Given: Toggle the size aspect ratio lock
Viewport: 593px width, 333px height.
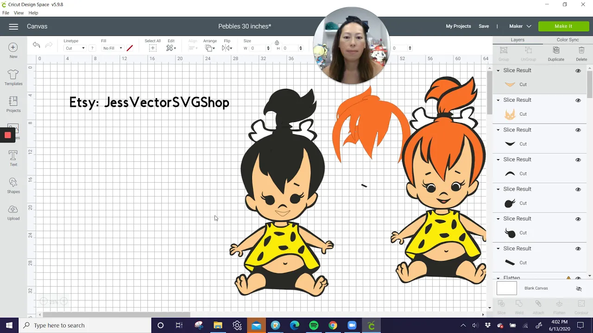Looking at the screenshot, I should (277, 43).
